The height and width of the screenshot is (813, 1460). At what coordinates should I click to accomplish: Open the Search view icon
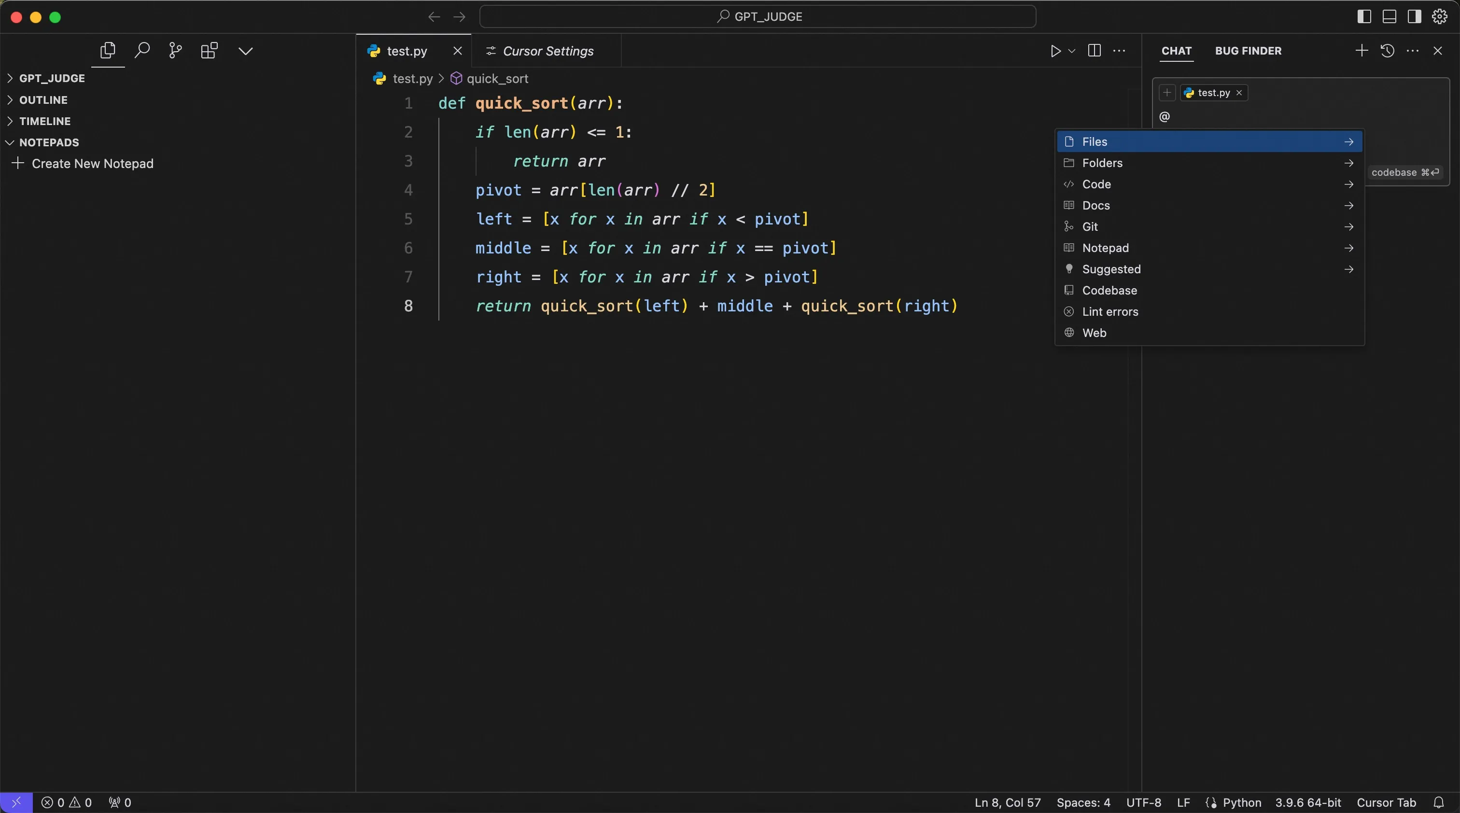point(141,51)
